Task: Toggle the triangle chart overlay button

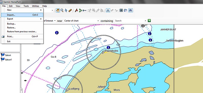Action: pos(108,10)
